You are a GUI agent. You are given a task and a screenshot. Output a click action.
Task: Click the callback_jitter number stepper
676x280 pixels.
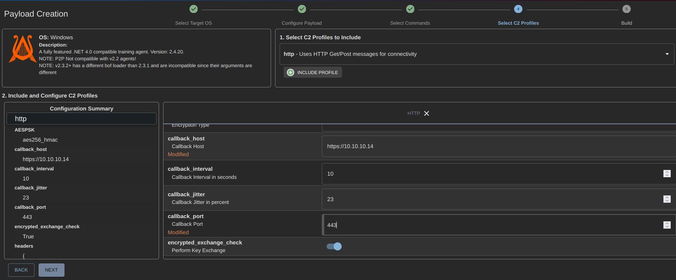coord(667,199)
